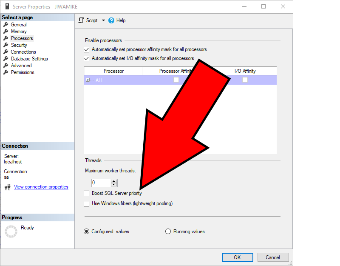This screenshot has height=266, width=340.
Task: Switch to Database Settings page
Action: (x=29, y=59)
